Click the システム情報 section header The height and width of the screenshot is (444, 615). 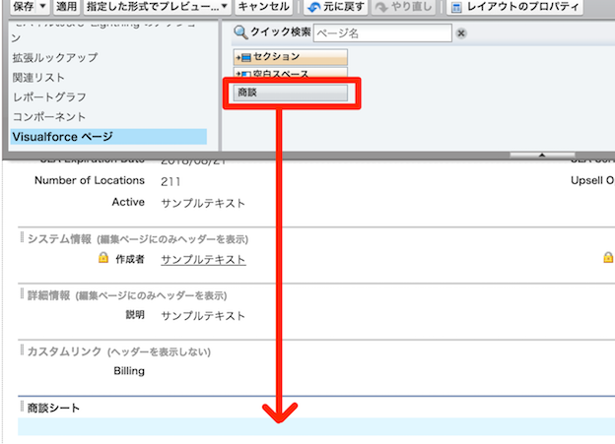click(x=138, y=238)
